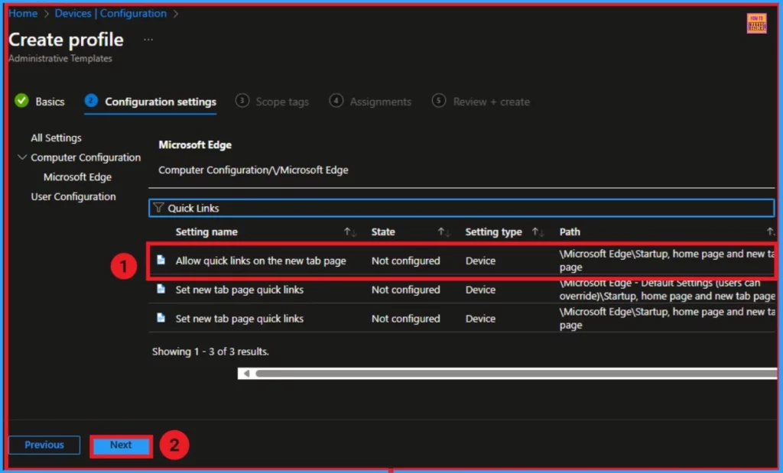Select Computer Configuration tree node
The height and width of the screenshot is (473, 783).
coord(86,157)
